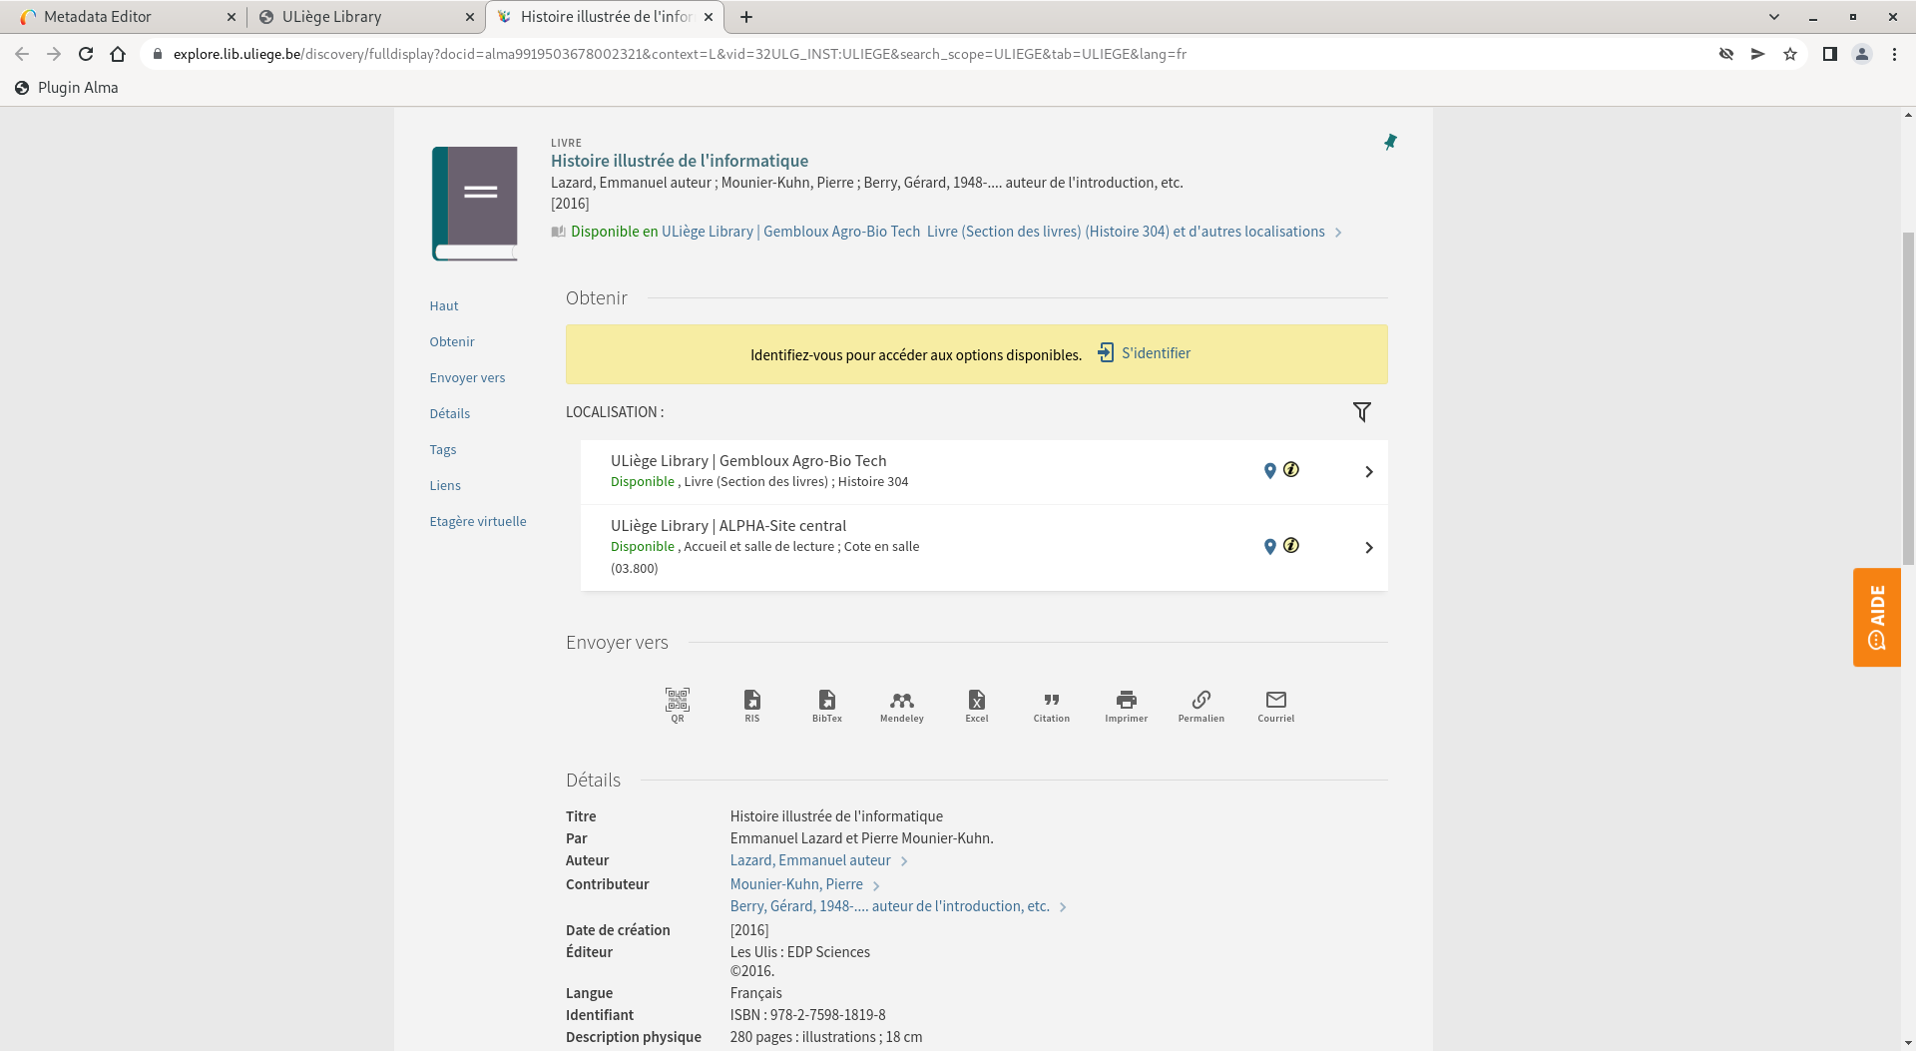1916x1051 pixels.
Task: Open the Citation option
Action: click(x=1052, y=705)
